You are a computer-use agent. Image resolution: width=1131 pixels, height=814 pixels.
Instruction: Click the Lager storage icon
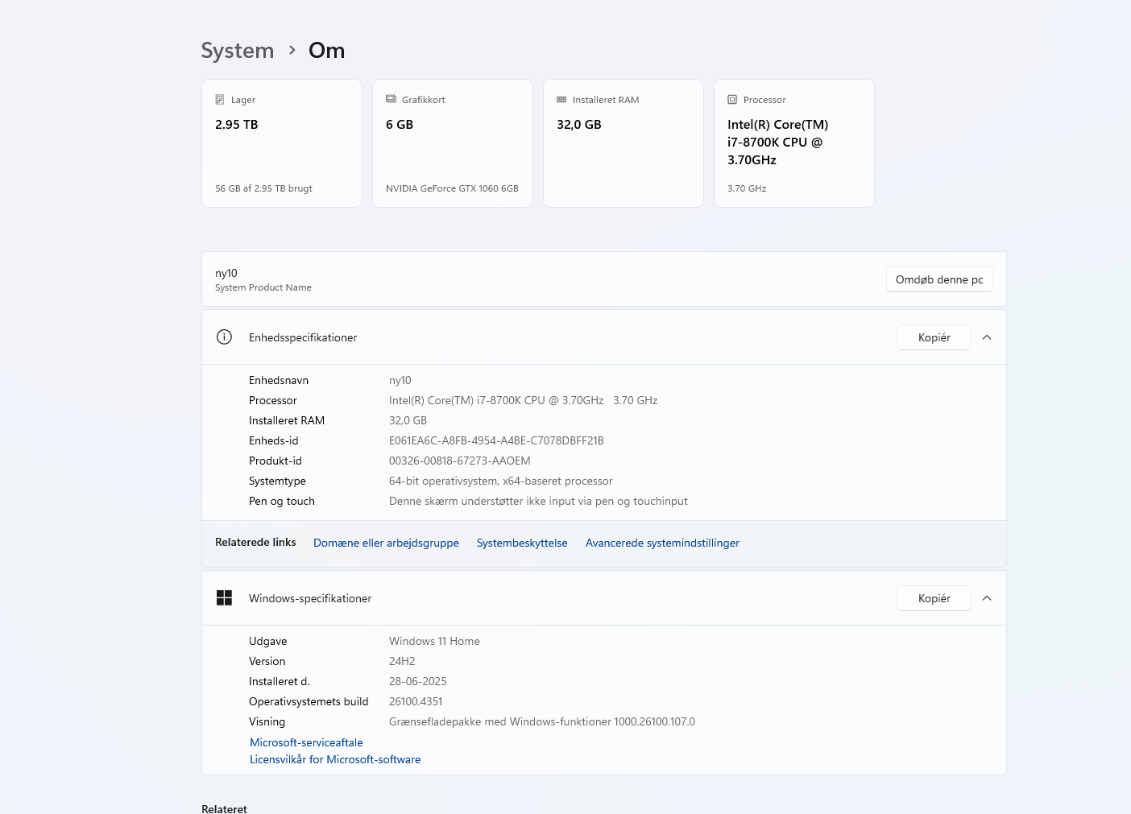point(220,100)
